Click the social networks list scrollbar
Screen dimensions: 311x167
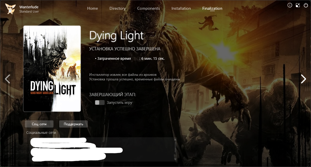[175, 147]
